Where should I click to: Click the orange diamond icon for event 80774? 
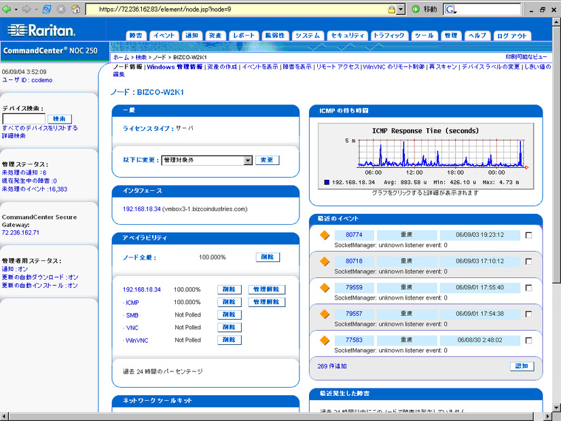click(325, 235)
